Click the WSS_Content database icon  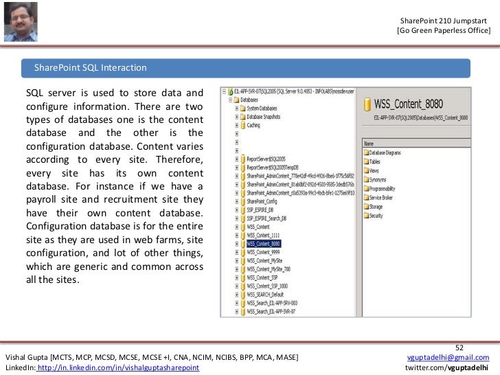click(243, 227)
